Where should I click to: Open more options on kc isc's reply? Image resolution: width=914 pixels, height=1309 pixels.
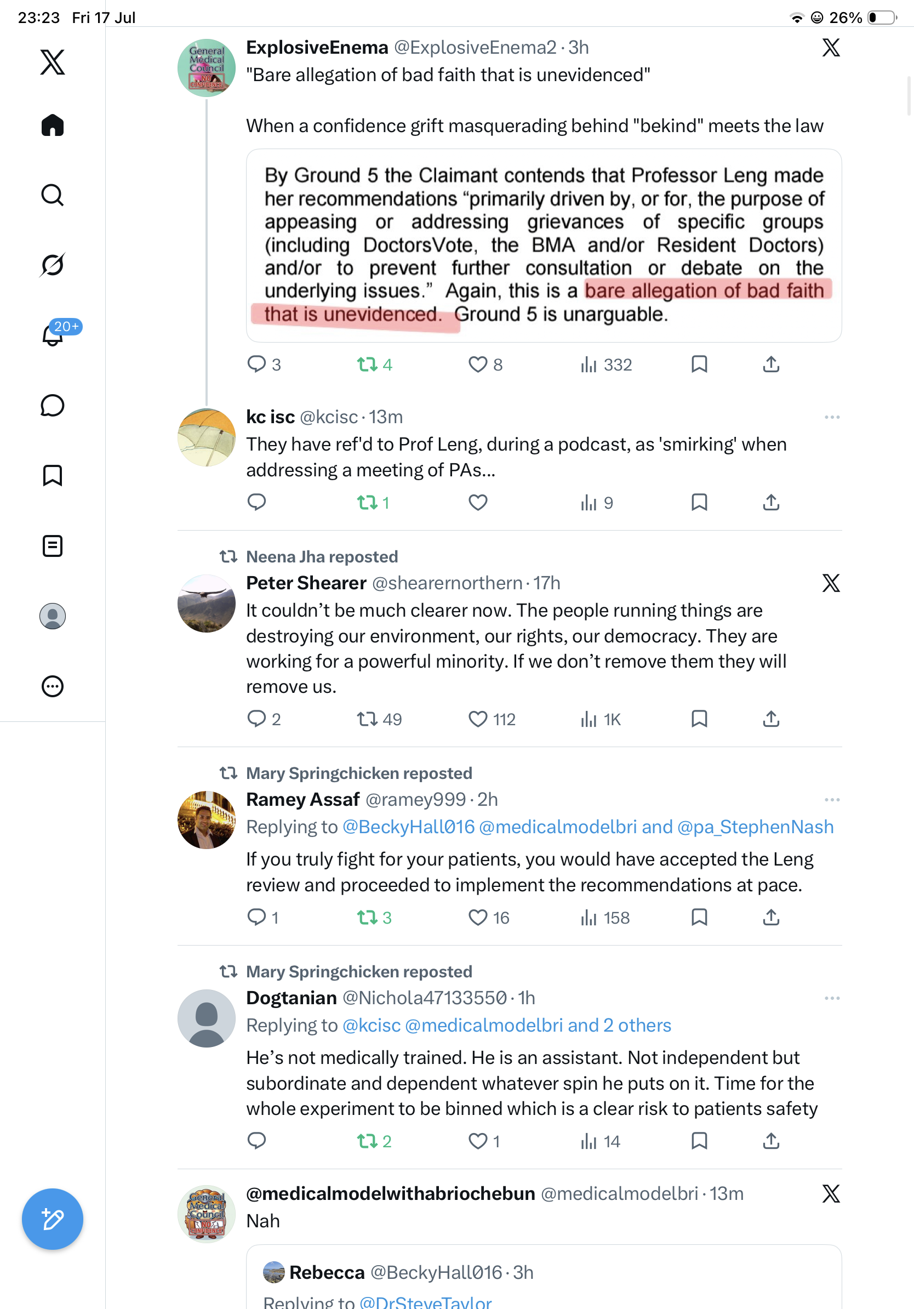point(832,417)
